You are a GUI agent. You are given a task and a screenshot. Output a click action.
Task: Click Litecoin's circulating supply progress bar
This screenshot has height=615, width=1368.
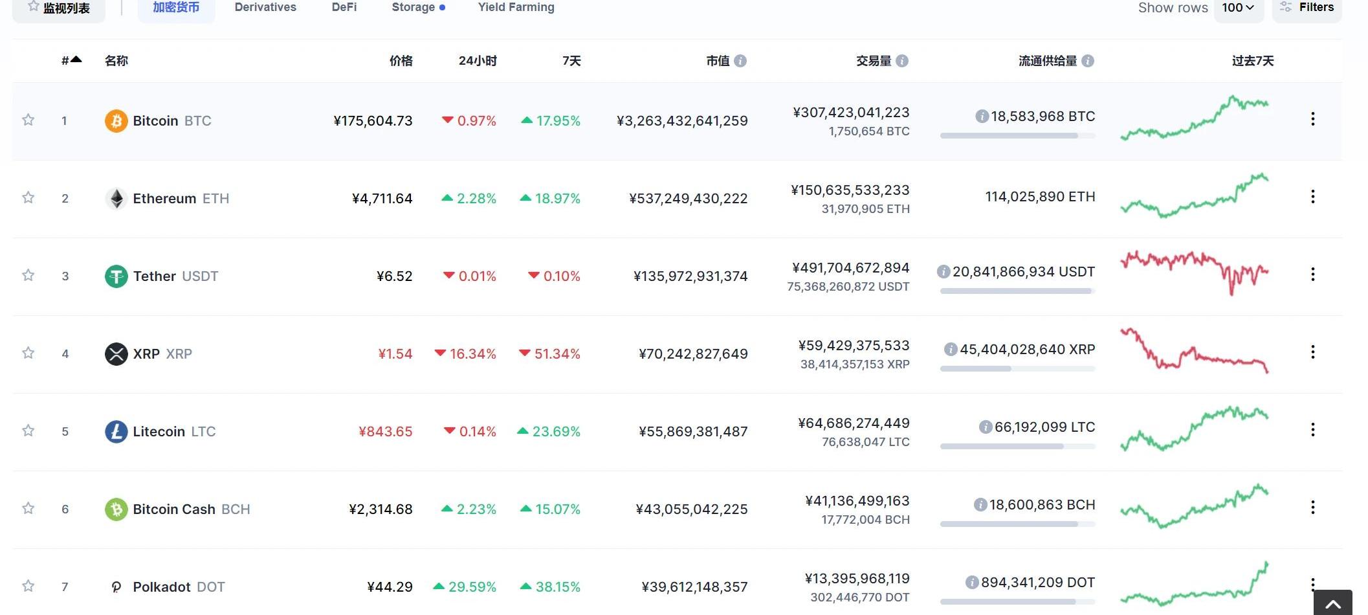pyautogui.click(x=1018, y=447)
